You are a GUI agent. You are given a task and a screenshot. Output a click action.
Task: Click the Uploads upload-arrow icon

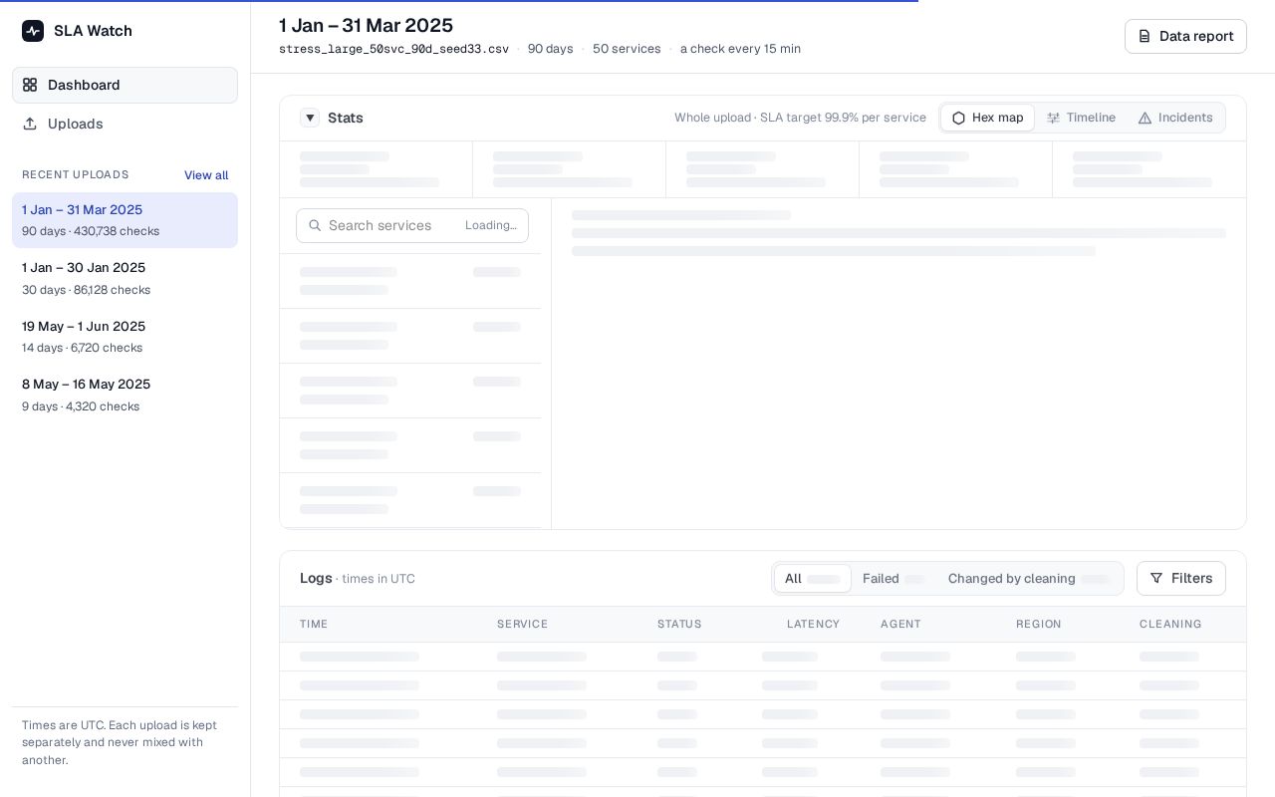(x=30, y=124)
